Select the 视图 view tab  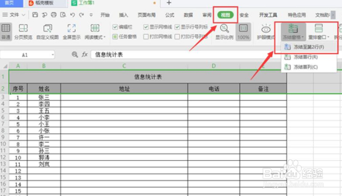tap(225, 15)
